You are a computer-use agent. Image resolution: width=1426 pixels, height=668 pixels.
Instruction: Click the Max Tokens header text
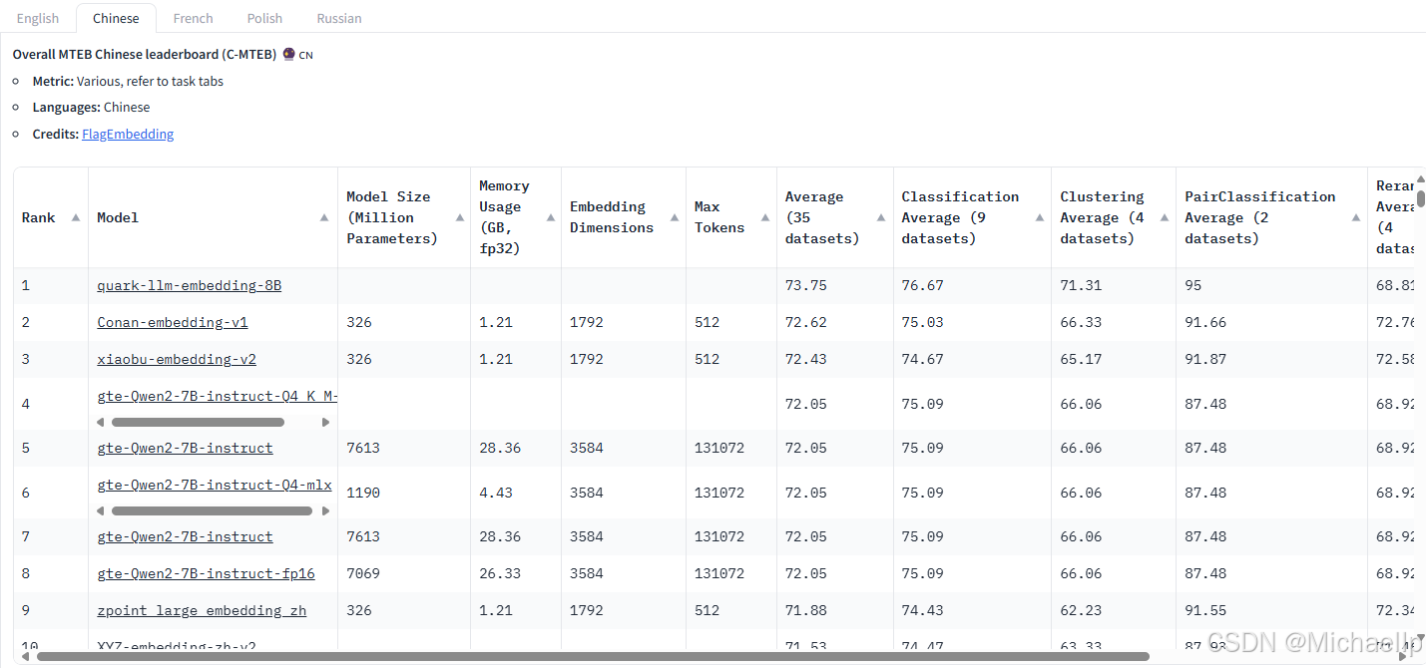[719, 217]
